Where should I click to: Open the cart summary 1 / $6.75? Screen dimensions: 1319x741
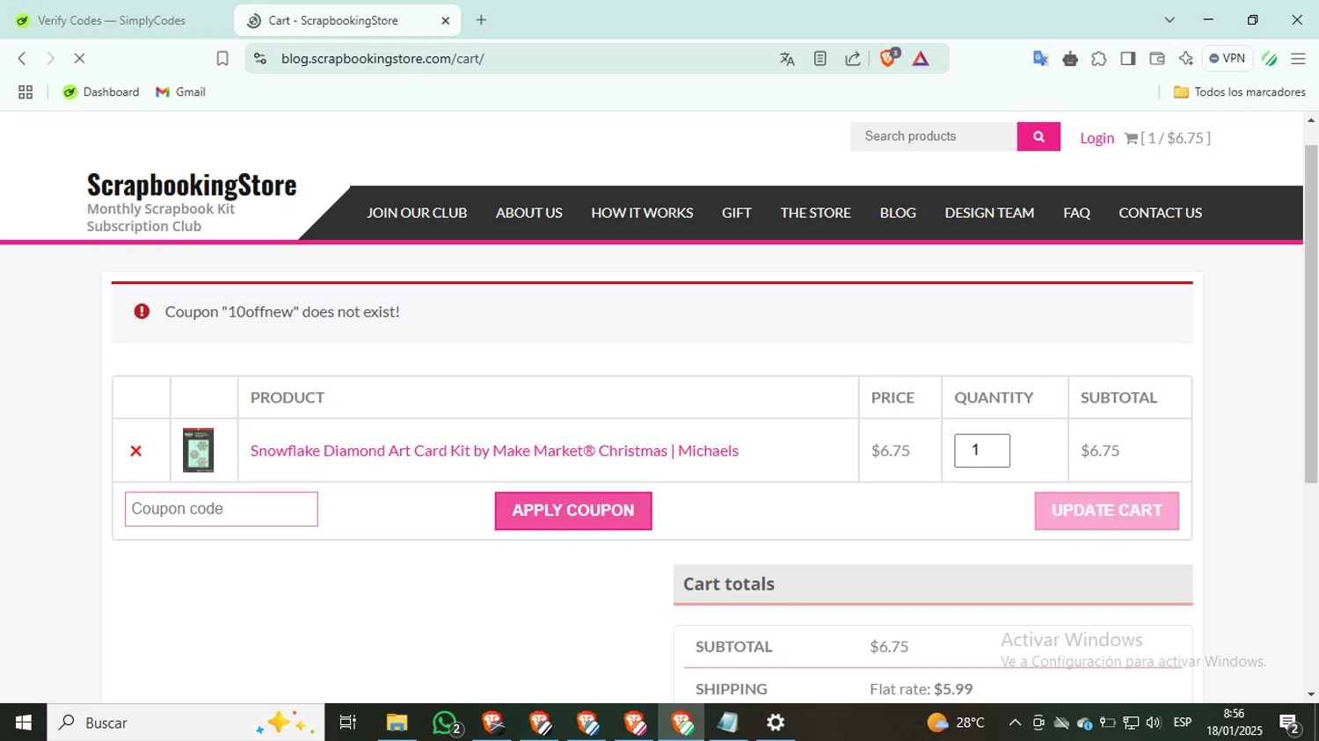(1168, 138)
